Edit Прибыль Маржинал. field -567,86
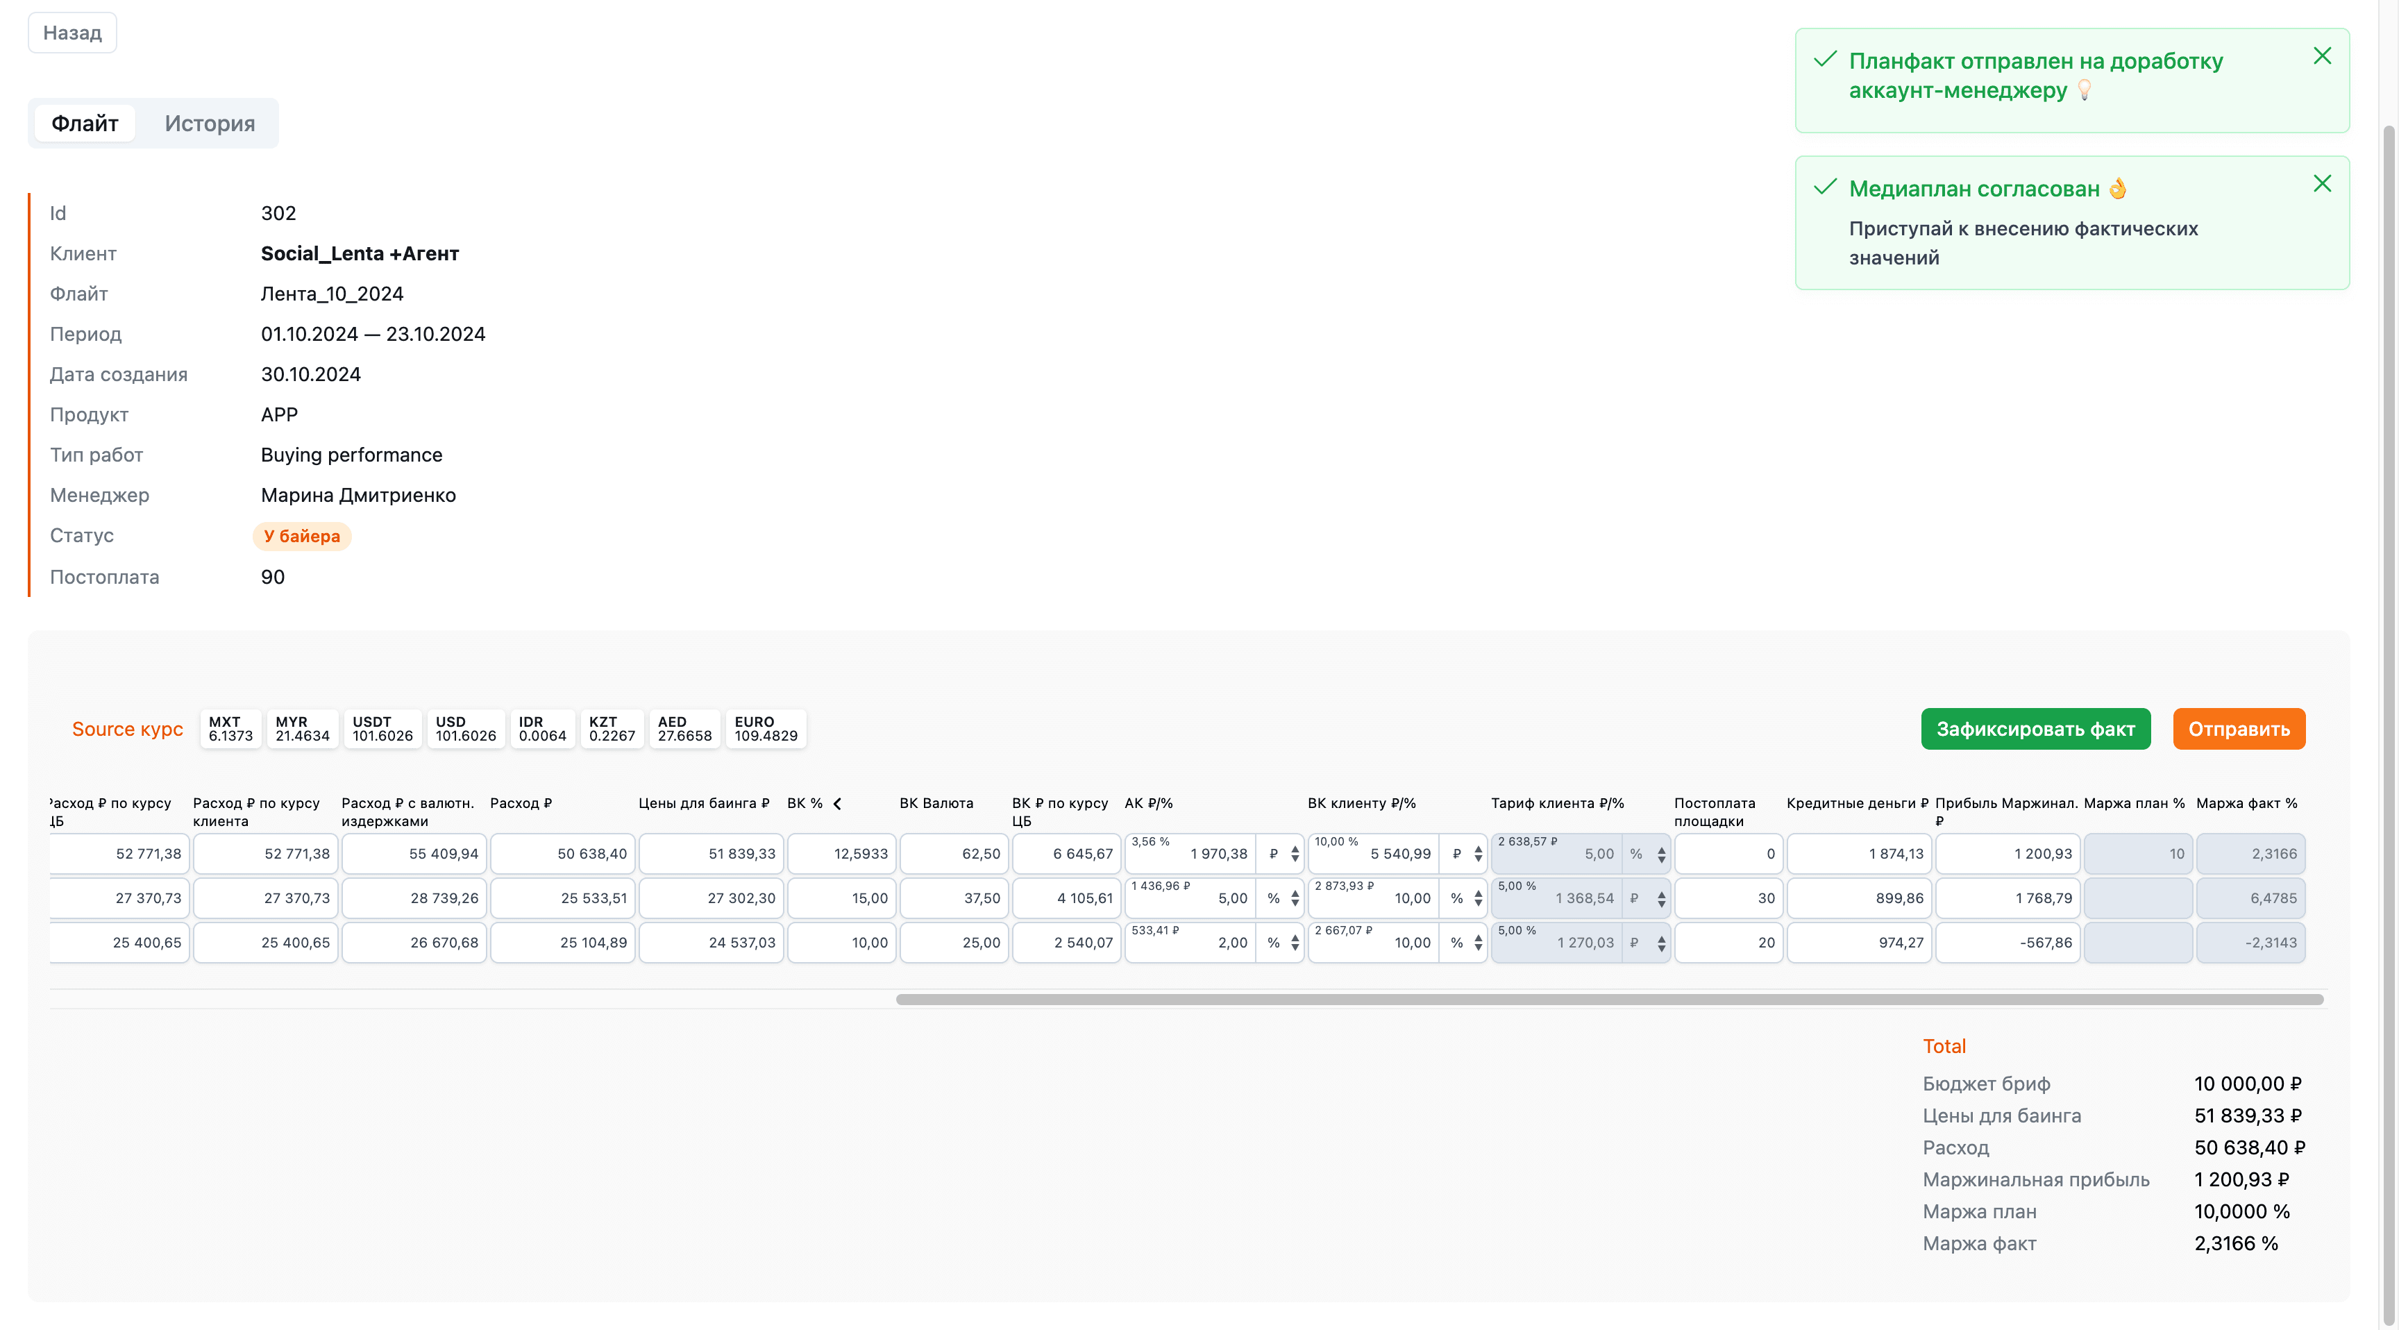Screen dimensions: 2399x1330 click(2008, 943)
